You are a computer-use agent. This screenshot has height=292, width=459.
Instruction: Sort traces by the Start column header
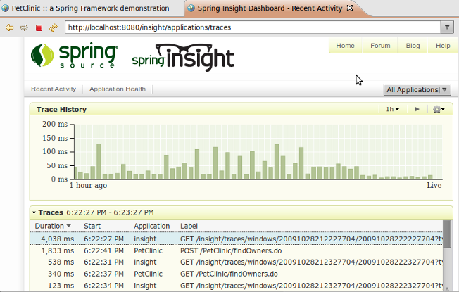(x=92, y=226)
